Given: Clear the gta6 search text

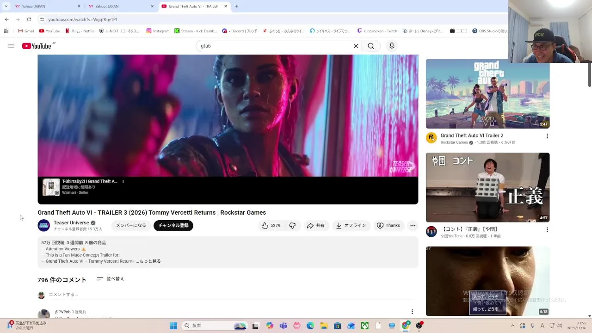Looking at the screenshot, I should click(356, 46).
